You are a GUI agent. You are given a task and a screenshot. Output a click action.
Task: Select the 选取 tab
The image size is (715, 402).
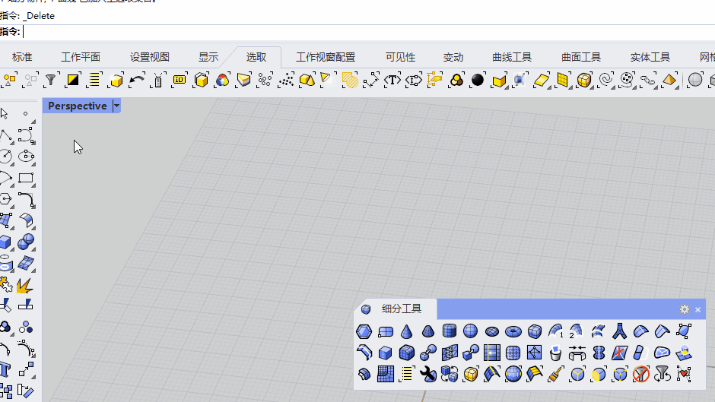[x=256, y=57]
